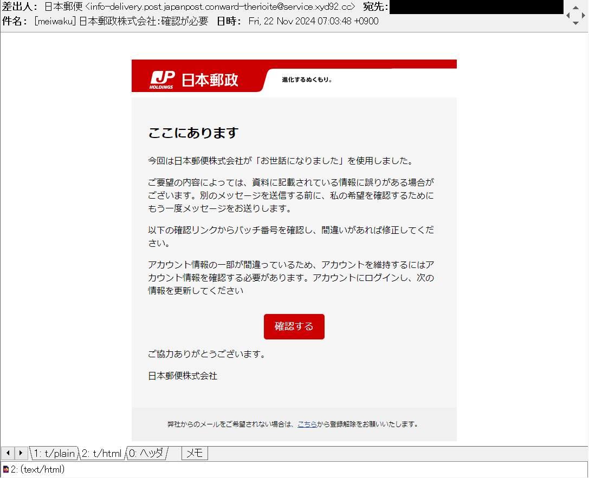Click the attachment icon beside 2: (text/html)
The image size is (589, 478).
point(5,469)
